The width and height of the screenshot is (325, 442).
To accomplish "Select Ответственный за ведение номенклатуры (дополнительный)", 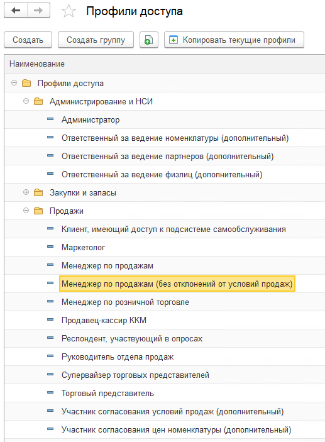I will (165, 138).
